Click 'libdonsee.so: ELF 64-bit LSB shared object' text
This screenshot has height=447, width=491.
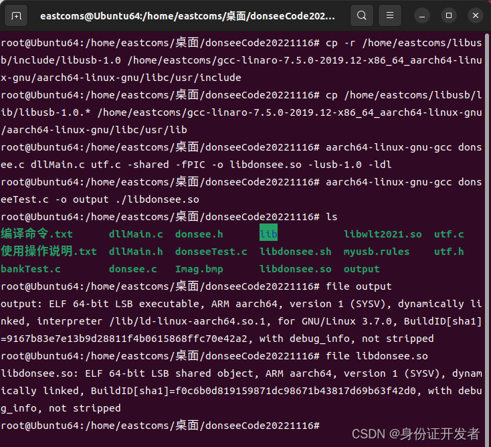pyautogui.click(x=127, y=373)
